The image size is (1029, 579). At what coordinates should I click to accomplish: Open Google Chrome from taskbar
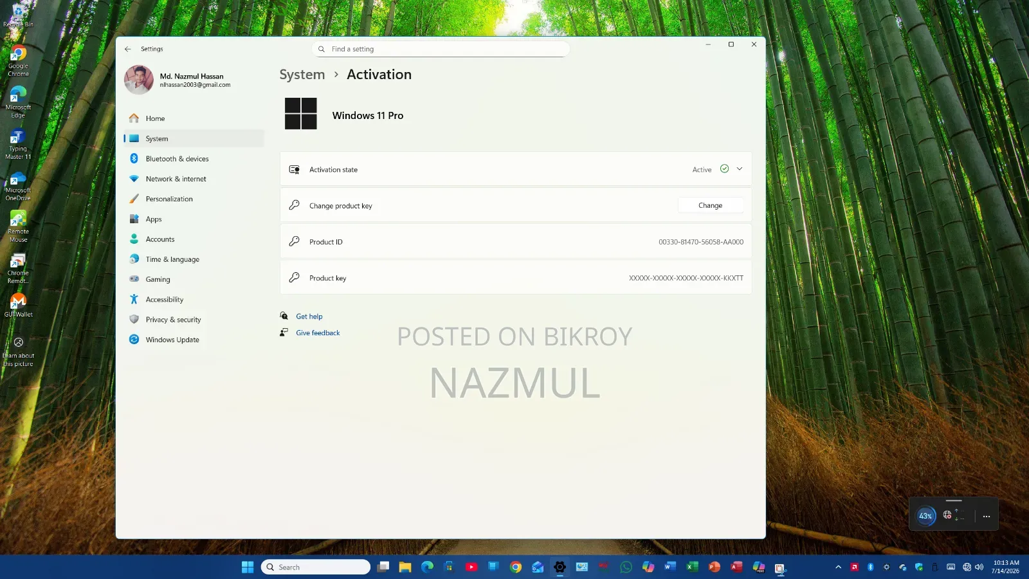tap(516, 567)
